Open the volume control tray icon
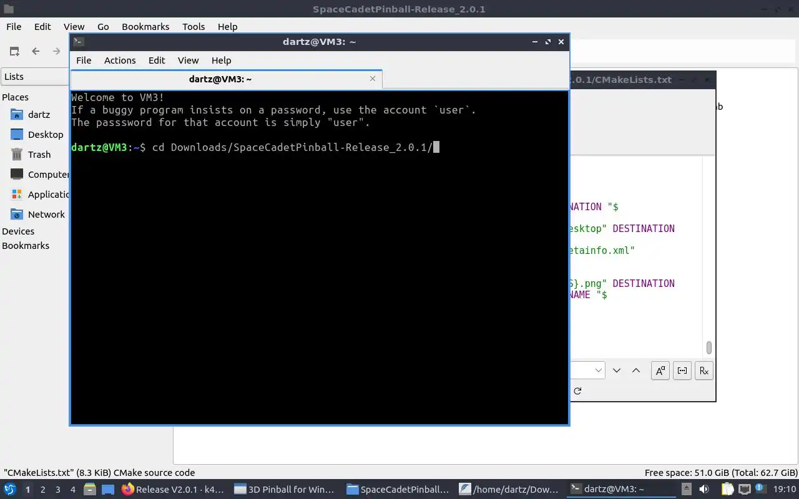Viewport: 799px width, 499px height. click(704, 489)
